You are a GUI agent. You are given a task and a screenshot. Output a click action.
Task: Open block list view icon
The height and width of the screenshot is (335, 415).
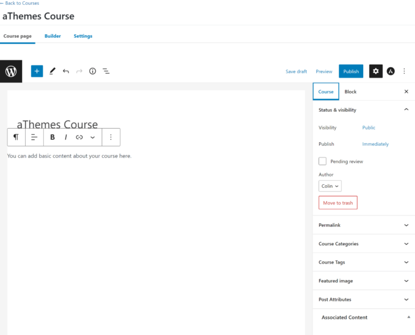pos(106,71)
